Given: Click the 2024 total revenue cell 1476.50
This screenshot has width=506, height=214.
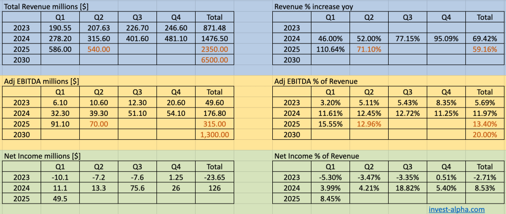Looking at the screenshot, I should [x=214, y=39].
